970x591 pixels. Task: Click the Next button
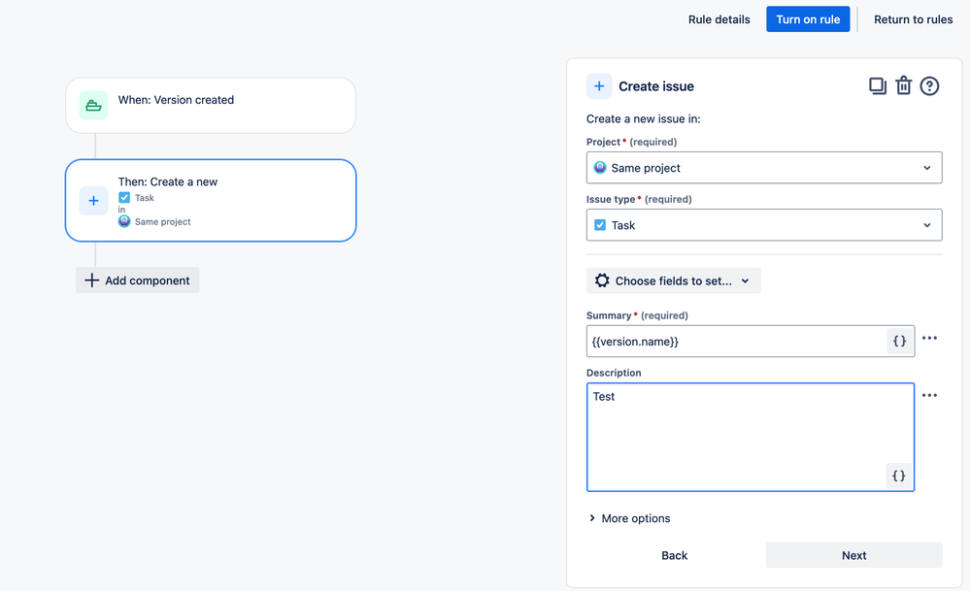853,555
